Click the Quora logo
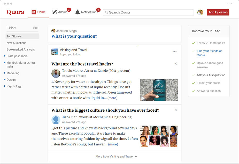Screen dimensions: 239x164 [x=15, y=12]
